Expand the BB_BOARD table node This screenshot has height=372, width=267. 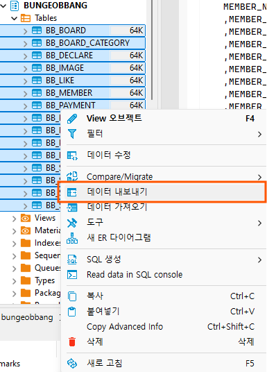click(x=26, y=31)
